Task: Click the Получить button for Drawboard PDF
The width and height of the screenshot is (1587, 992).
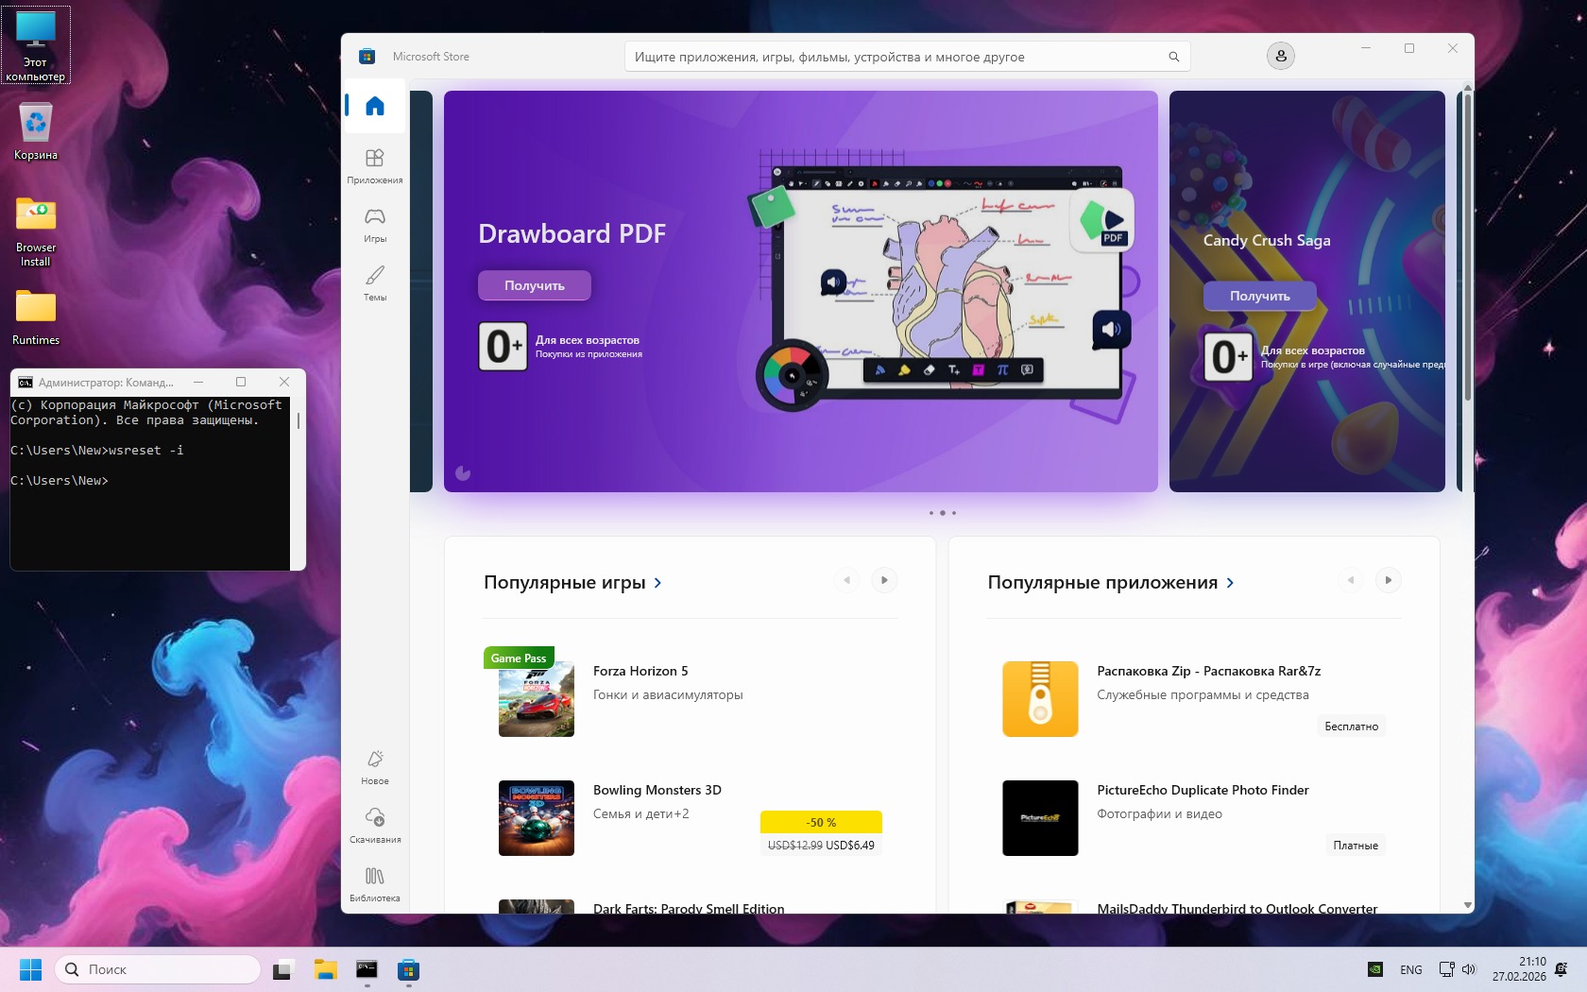Action: 534,285
